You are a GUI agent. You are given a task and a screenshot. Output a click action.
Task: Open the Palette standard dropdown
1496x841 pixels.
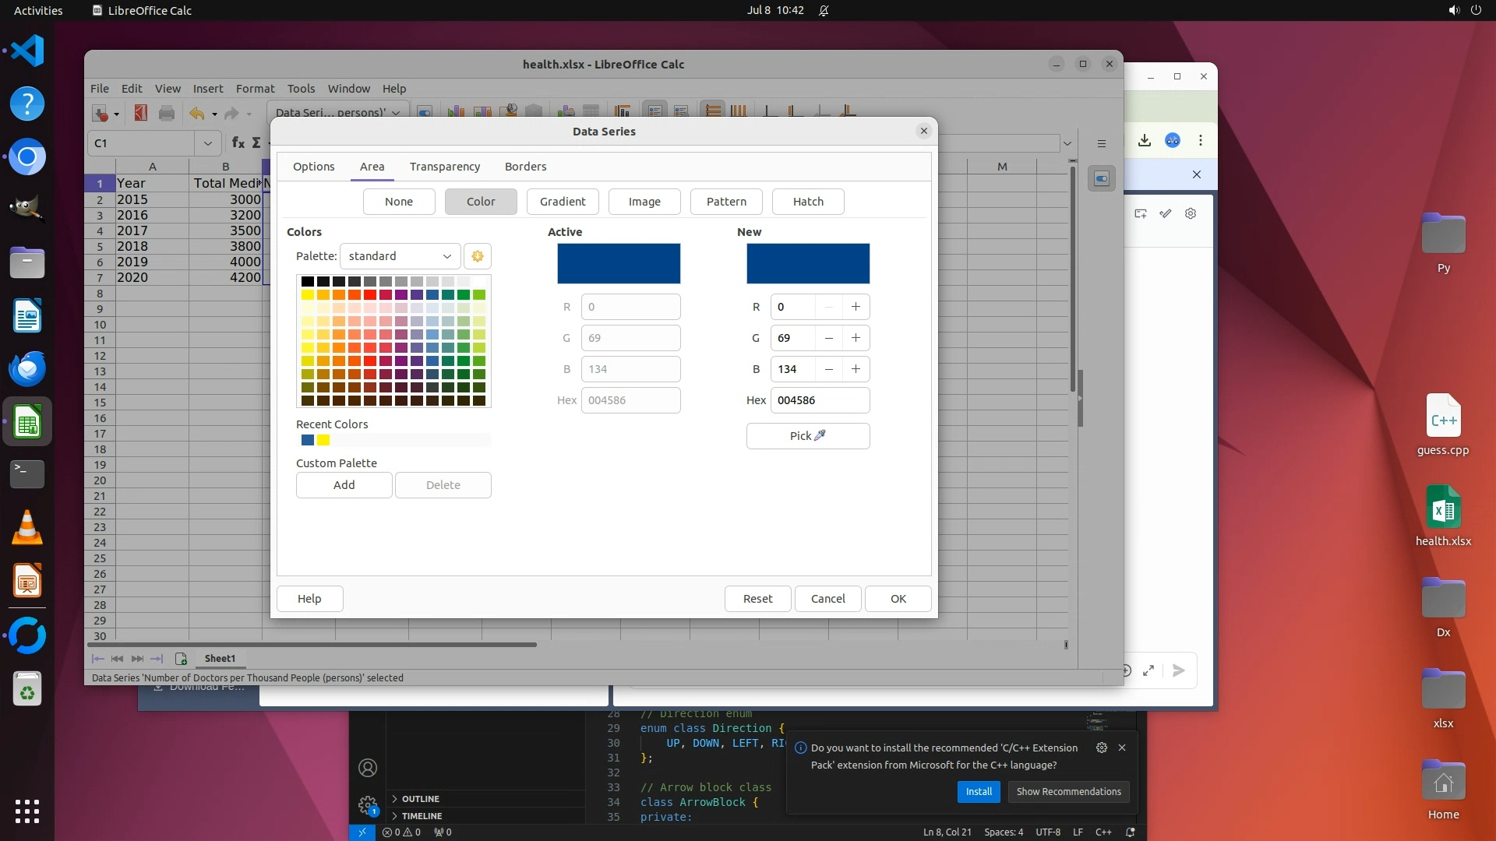[400, 256]
